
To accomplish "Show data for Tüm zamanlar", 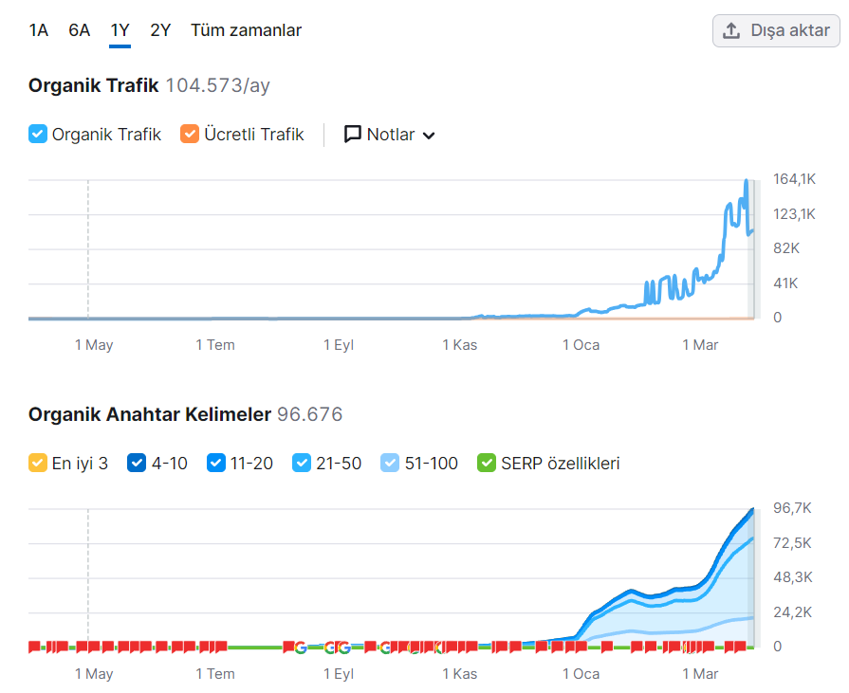I will coord(246,30).
